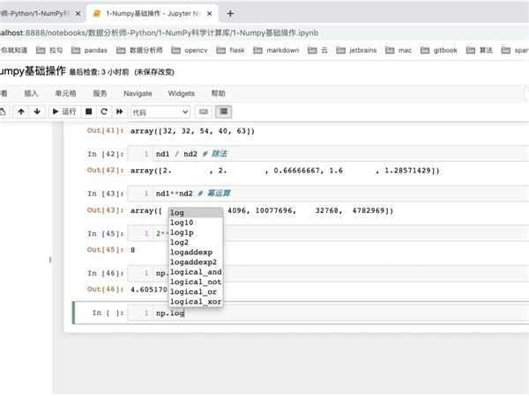
Task: Click the Out[41] array output
Action: point(192,131)
